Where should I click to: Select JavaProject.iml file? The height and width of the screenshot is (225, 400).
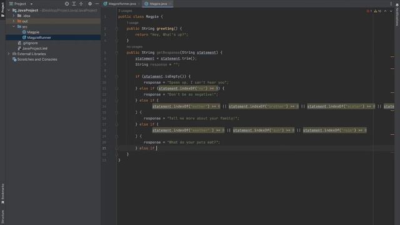53,49
